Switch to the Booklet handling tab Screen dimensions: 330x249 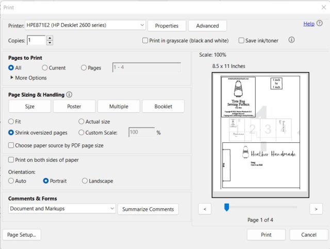163,107
